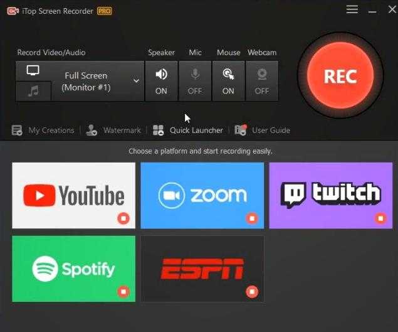Launch the YouTube platform tile
This screenshot has width=398, height=332.
click(73, 195)
